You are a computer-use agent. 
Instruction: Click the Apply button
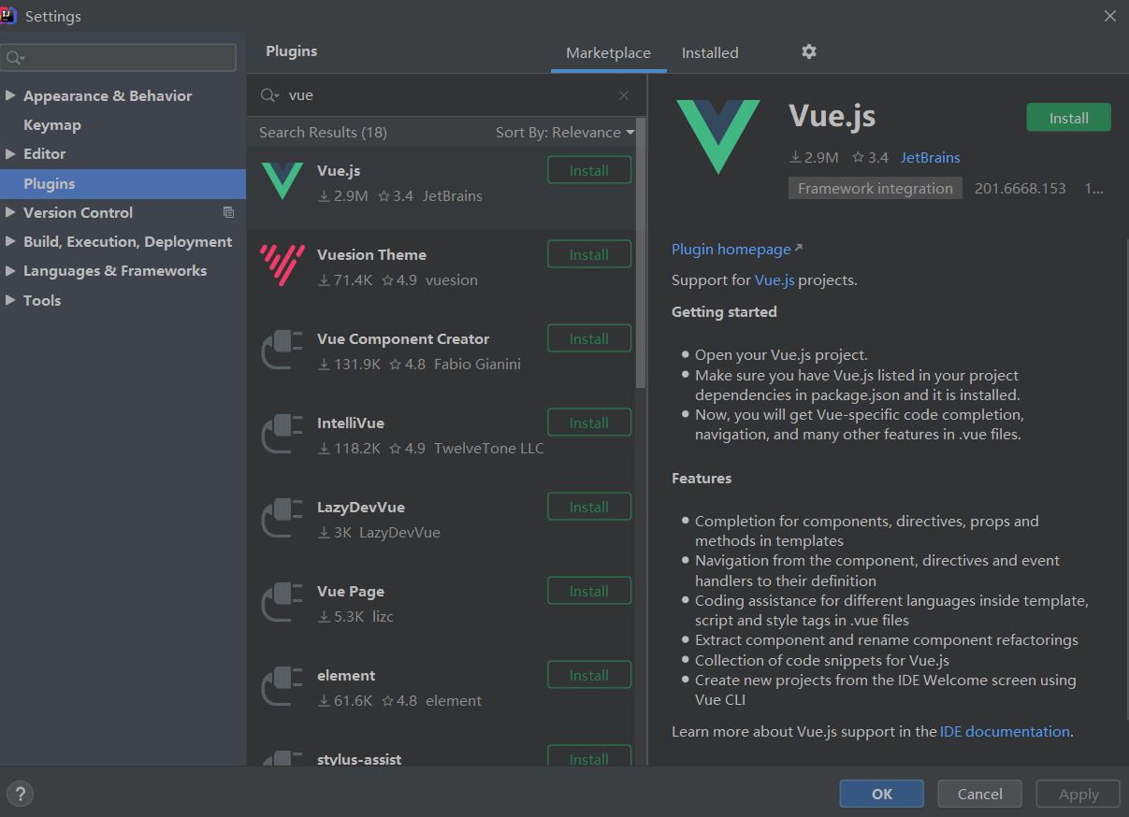[1078, 794]
